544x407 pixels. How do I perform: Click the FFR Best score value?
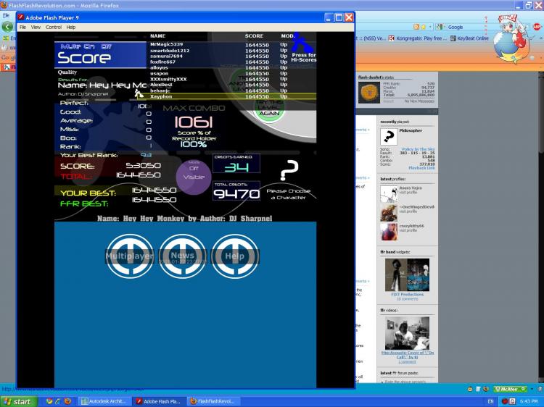tap(154, 200)
